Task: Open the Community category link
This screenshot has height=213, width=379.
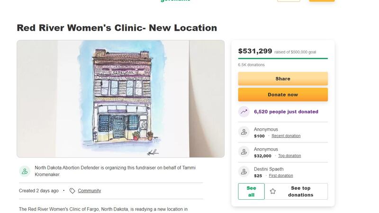Action: (x=90, y=191)
